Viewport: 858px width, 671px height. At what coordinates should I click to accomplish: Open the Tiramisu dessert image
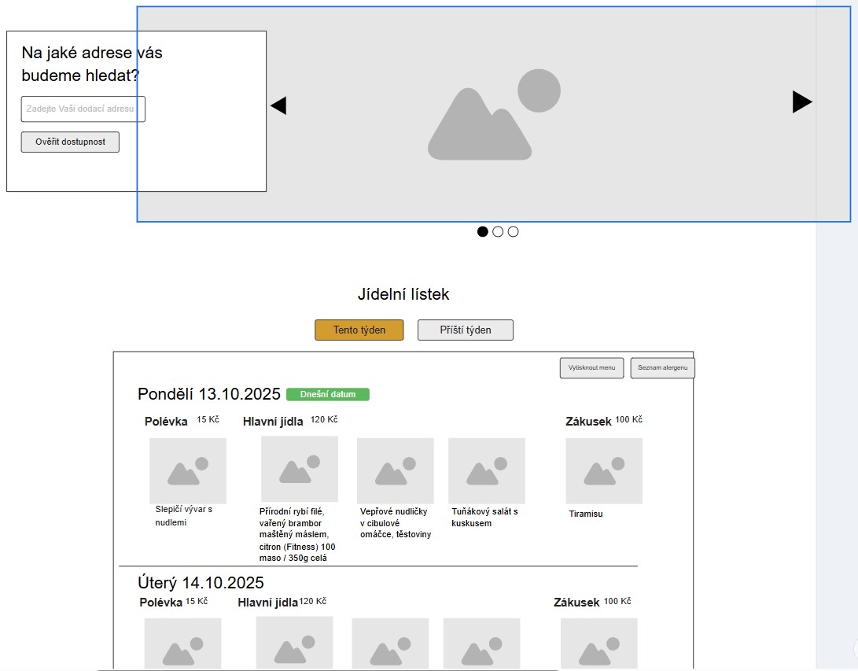604,470
